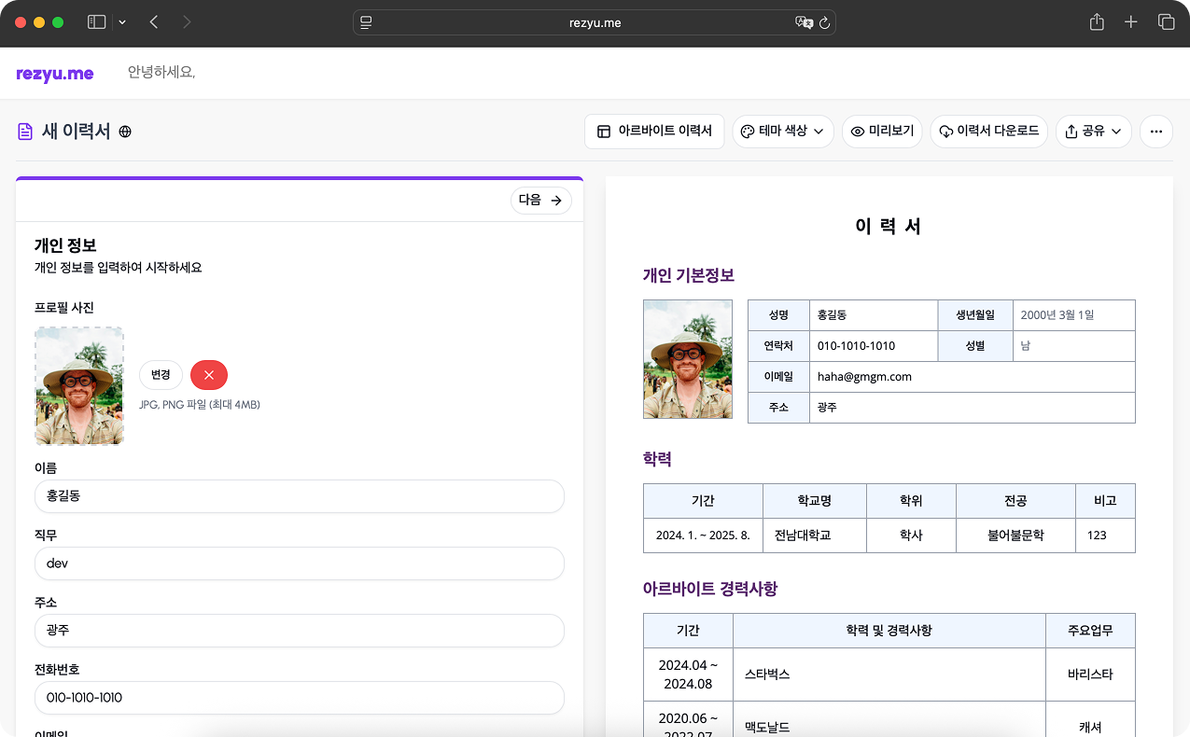The image size is (1190, 737).
Task: Click the 다음 next button
Action: pyautogui.click(x=541, y=200)
